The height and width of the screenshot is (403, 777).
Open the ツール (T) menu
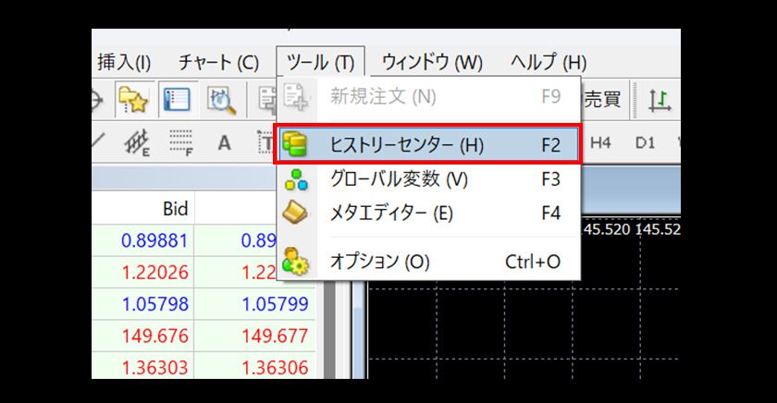(320, 63)
